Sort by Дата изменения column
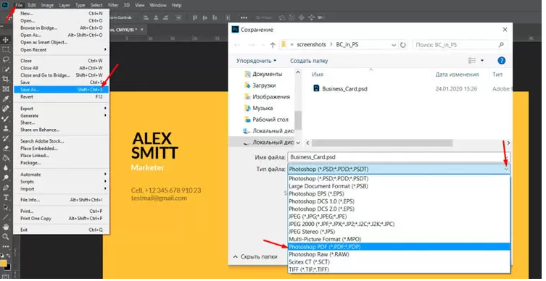This screenshot has width=546, height=281. 457,75
